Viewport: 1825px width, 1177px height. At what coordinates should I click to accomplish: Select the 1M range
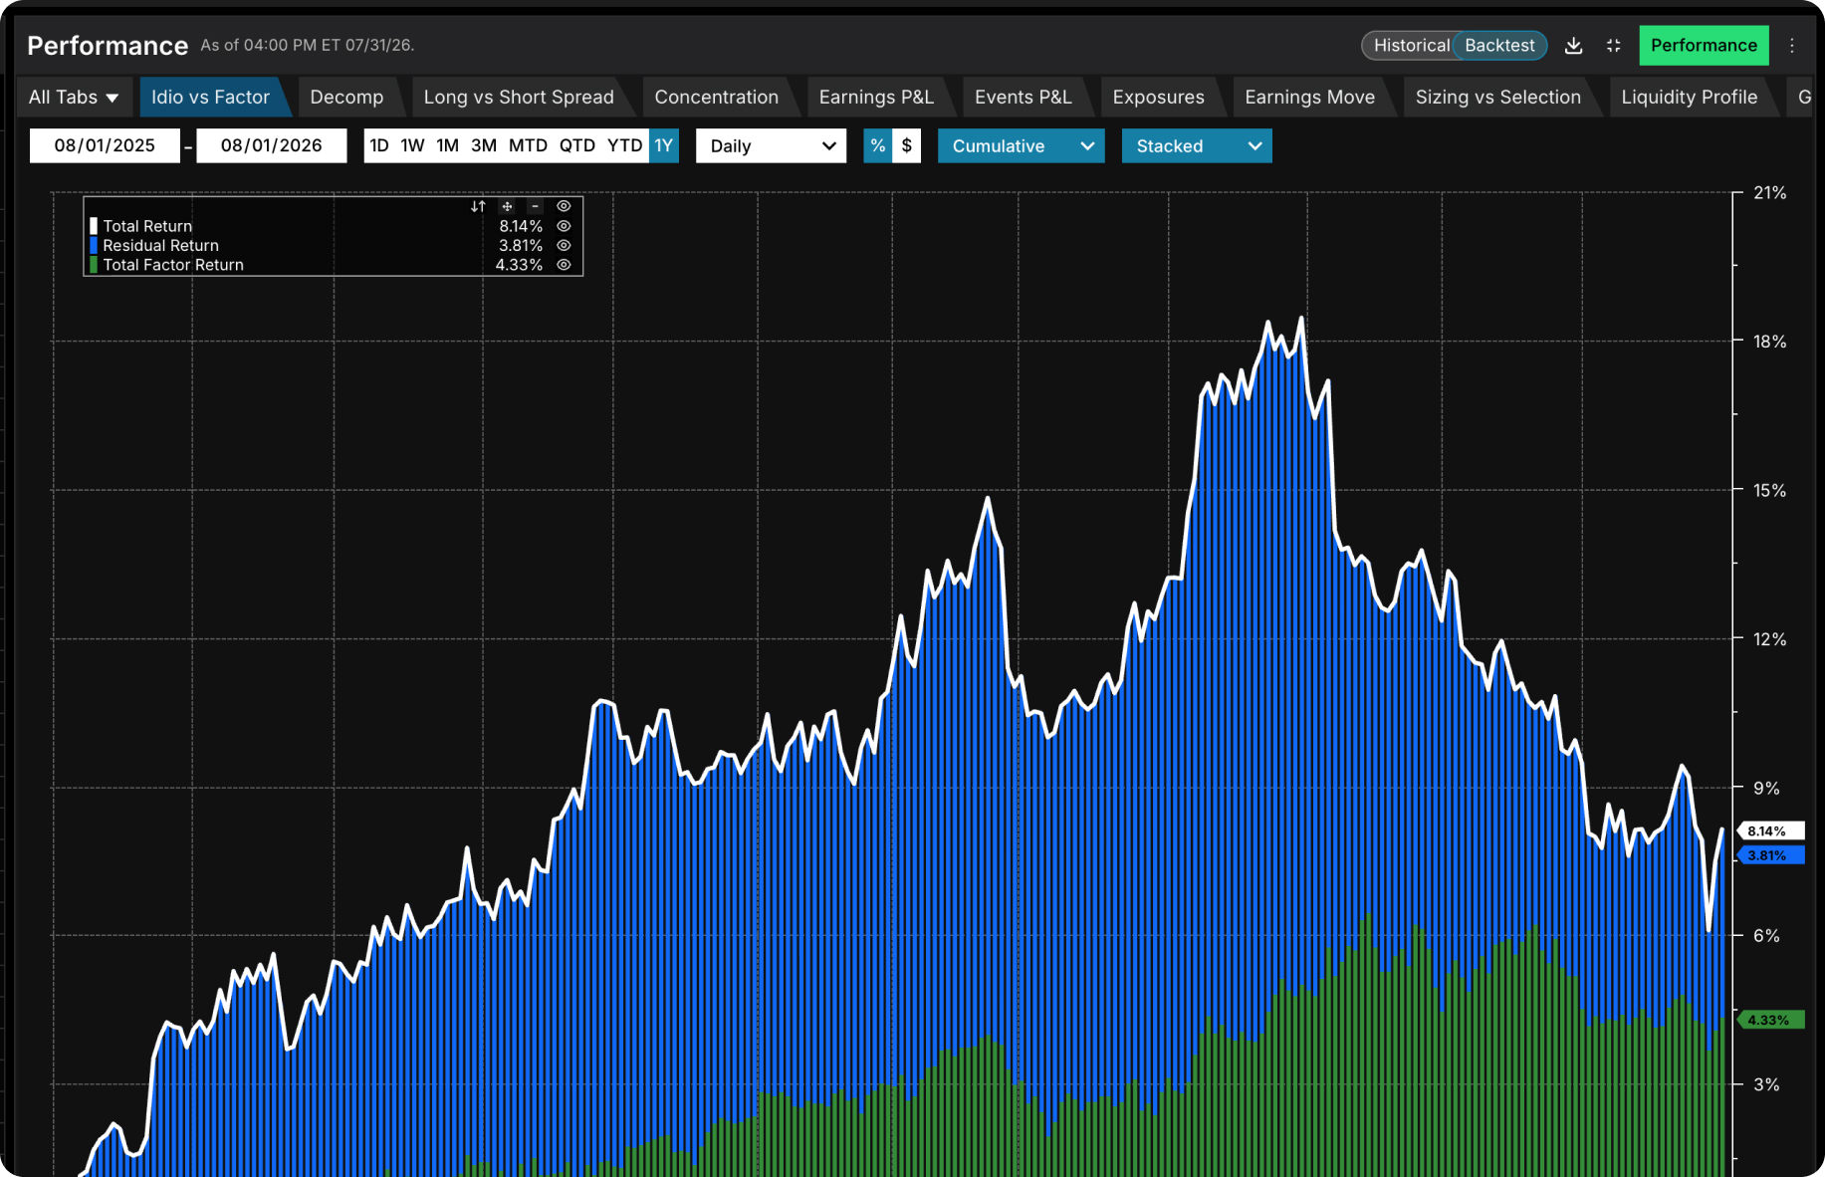point(448,146)
